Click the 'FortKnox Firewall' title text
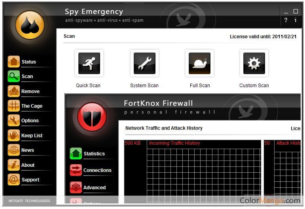Viewport: 305px width, 209px height. tap(158, 103)
